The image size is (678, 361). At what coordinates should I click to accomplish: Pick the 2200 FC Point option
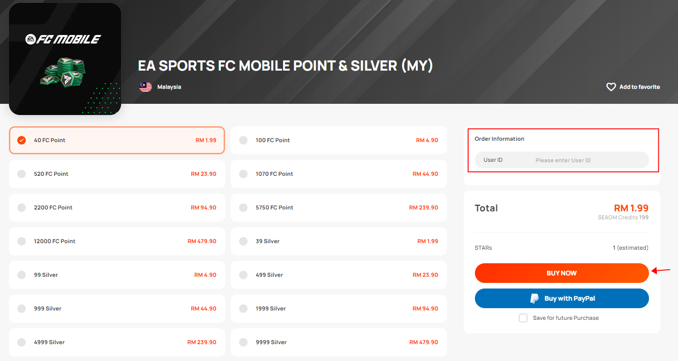tap(117, 208)
